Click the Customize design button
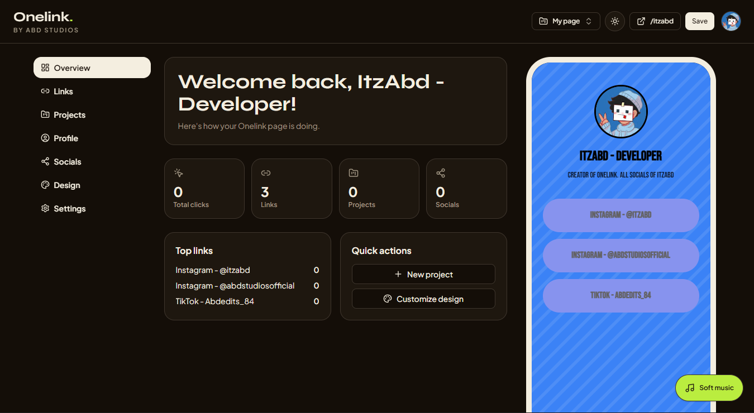This screenshot has width=754, height=413. (423, 299)
